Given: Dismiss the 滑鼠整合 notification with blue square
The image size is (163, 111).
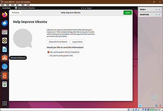Looking at the screenshot, I should tap(159, 10).
